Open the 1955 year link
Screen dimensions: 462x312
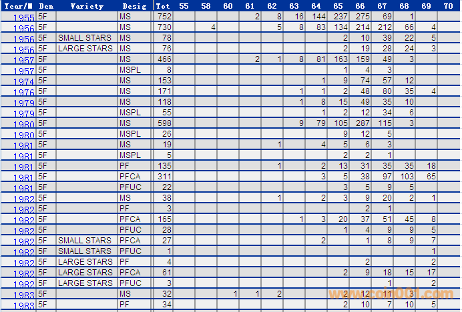tap(23, 17)
